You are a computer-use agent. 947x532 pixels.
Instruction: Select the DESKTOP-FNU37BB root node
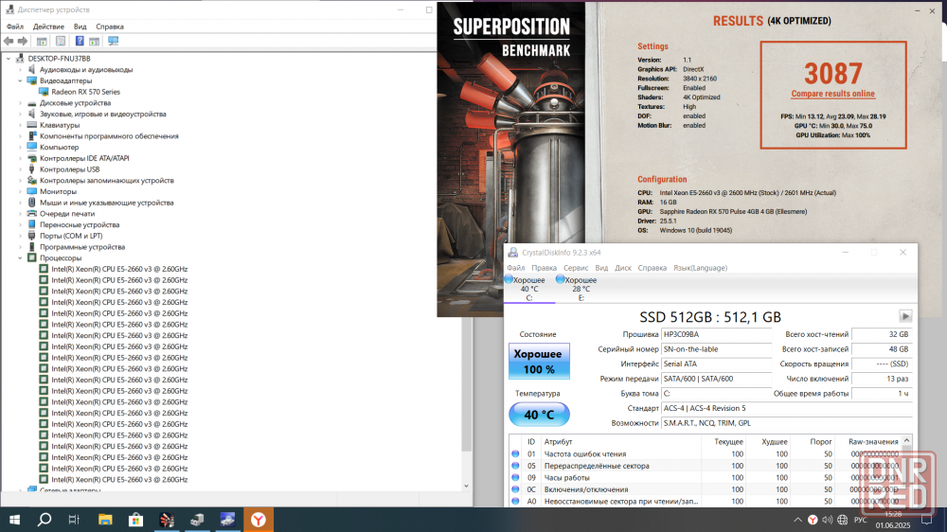pyautogui.click(x=59, y=59)
